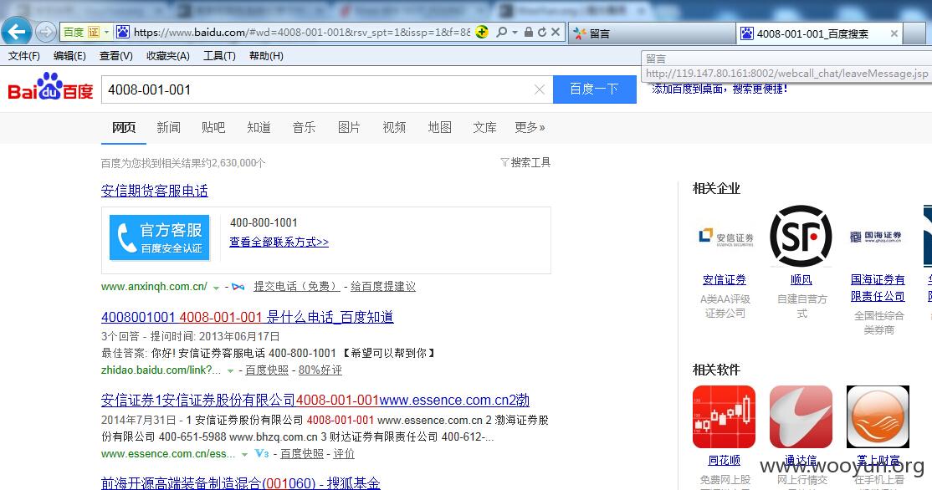The height and width of the screenshot is (490, 932).
Task: Select the 地图 search tab
Action: [x=440, y=127]
